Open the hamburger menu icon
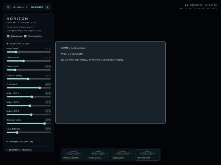 point(8,7)
